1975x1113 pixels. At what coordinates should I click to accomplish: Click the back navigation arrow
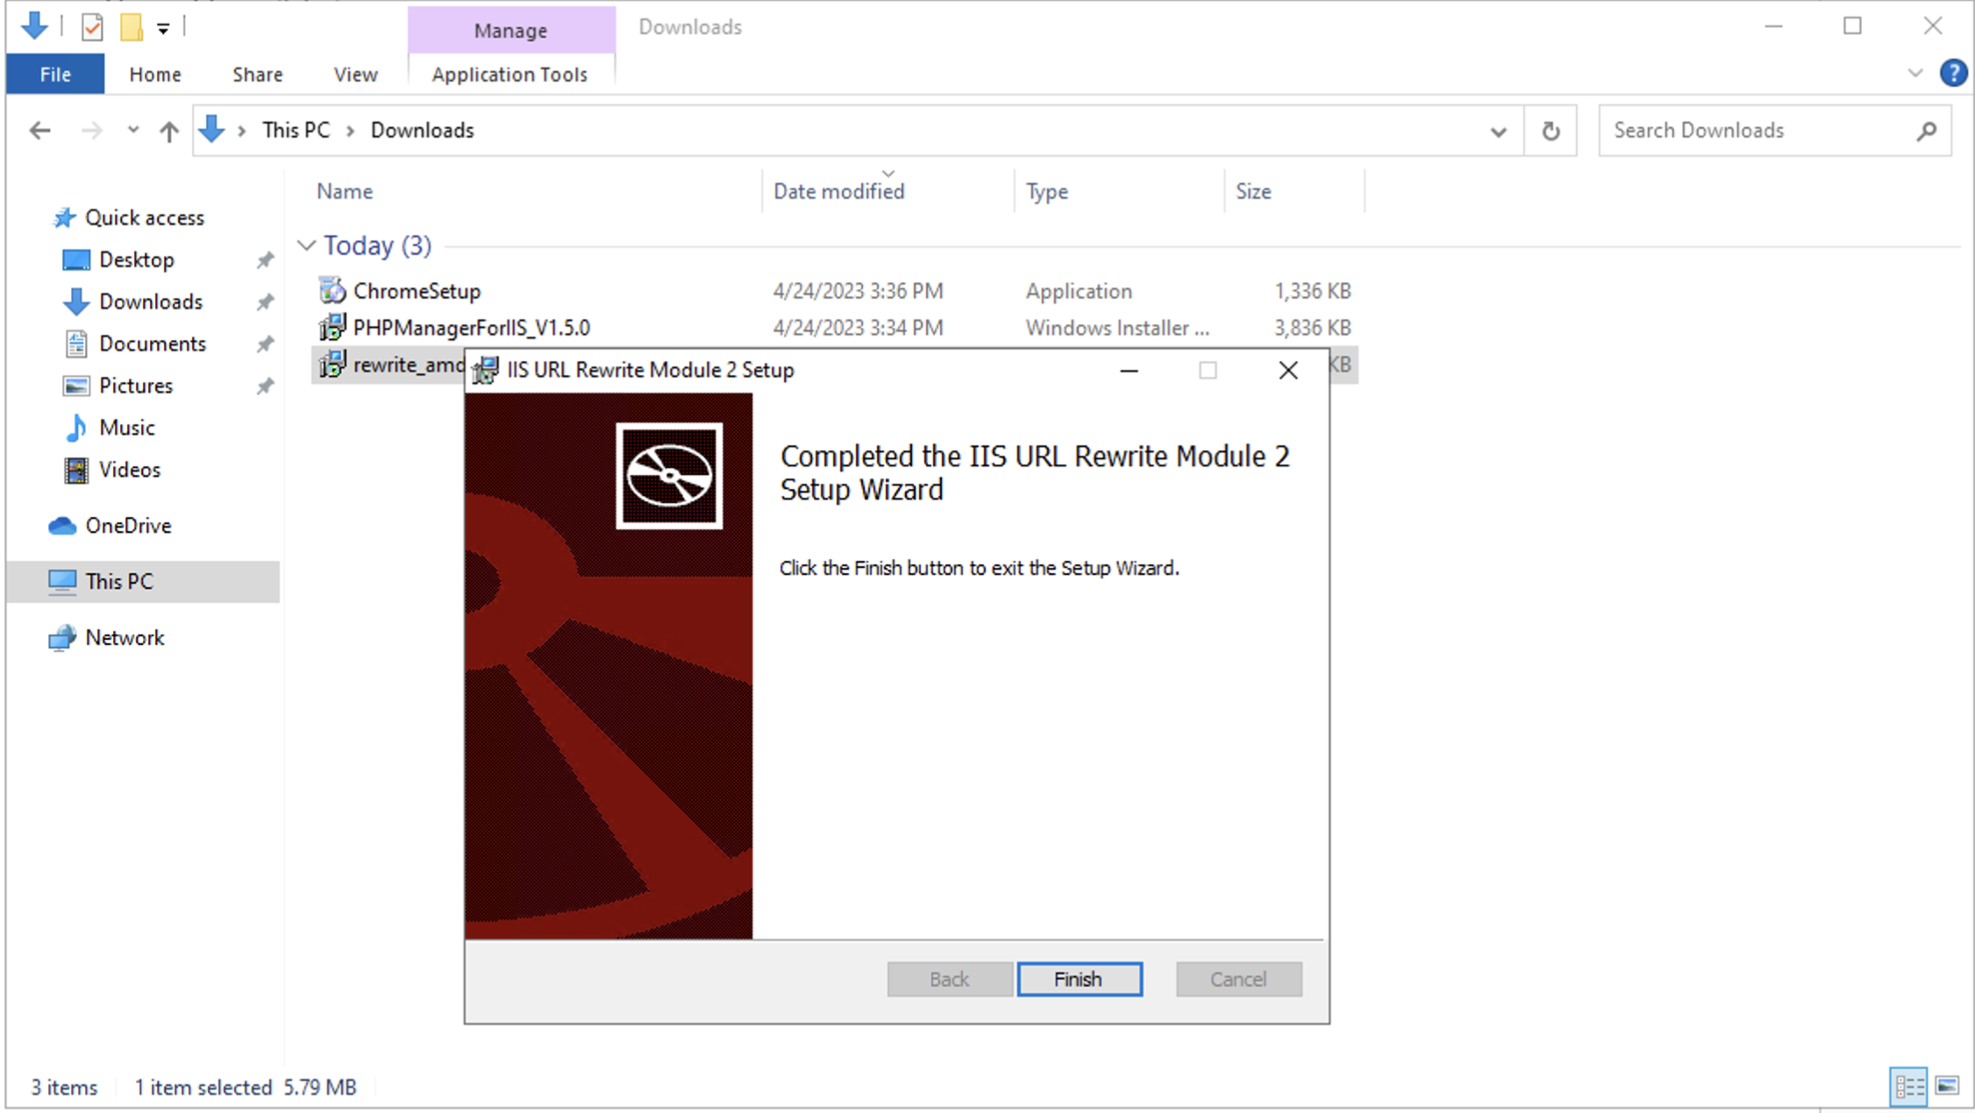[39, 130]
